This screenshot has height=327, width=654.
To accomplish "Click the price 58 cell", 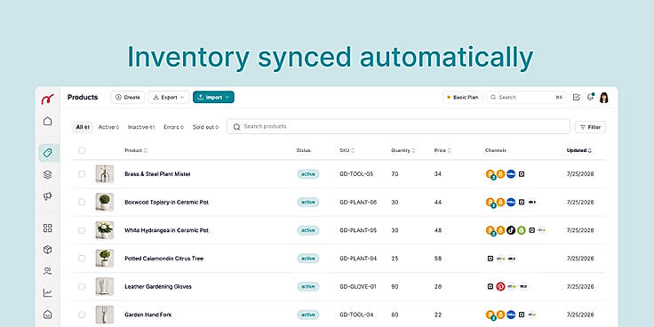I will pyautogui.click(x=437, y=259).
